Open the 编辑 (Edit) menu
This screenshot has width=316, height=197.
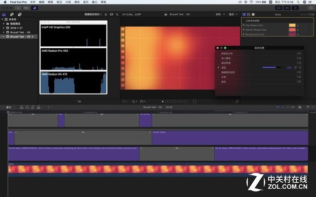pyautogui.click(x=41, y=2)
